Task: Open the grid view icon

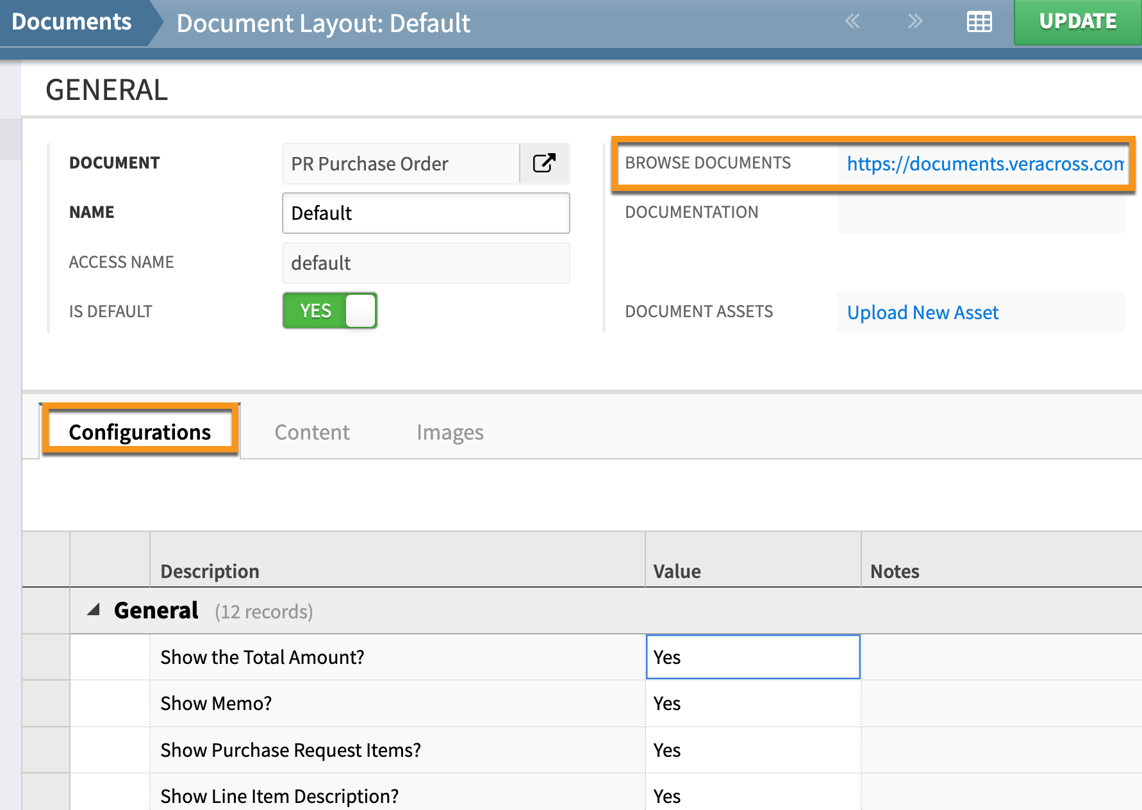Action: click(x=979, y=22)
